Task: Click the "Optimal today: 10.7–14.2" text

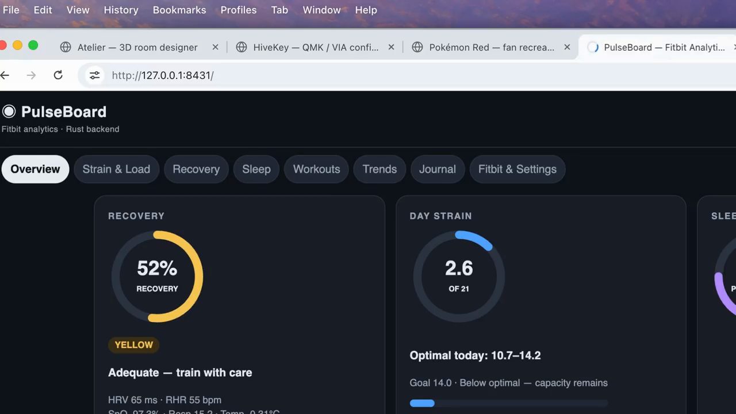Action: tap(475, 355)
